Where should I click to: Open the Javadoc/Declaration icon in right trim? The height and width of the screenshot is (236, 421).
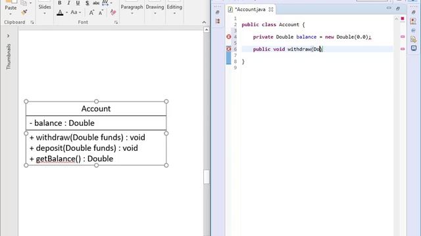pyautogui.click(x=413, y=39)
